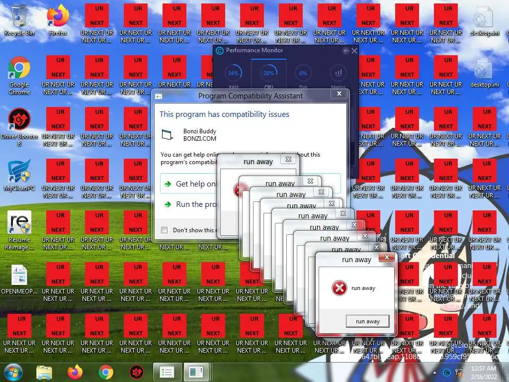Click 'Get help online' in Compatibility Assistant
Viewport: 509px width, 382px height.
pos(196,184)
